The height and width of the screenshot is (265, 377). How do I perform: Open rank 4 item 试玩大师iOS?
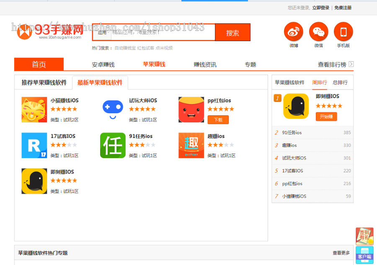coord(312,158)
